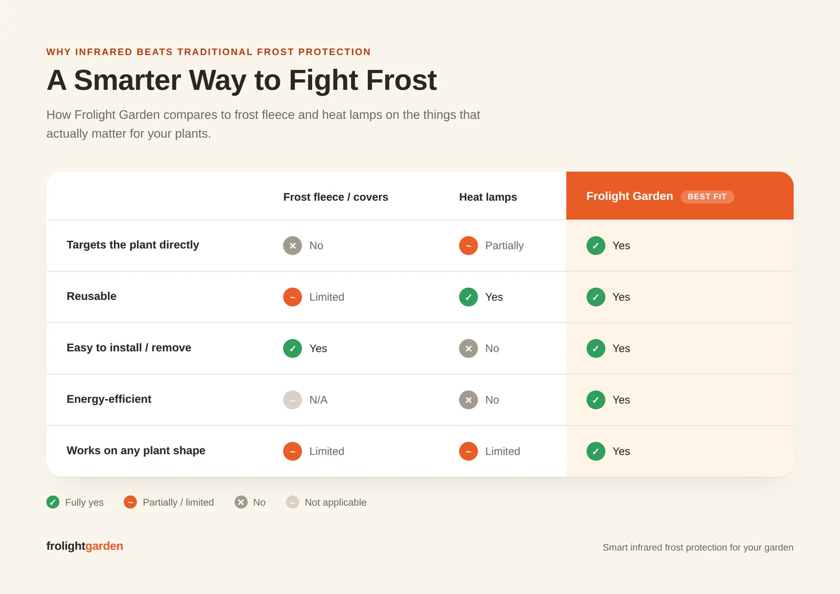Click the Partially / limited legend icon
This screenshot has width=840, height=594.
(x=130, y=502)
